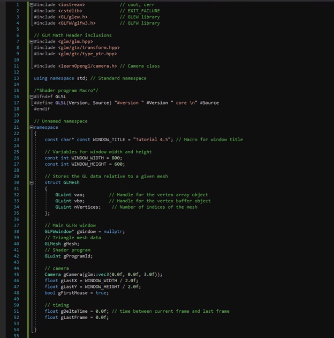Collapse the unnamed namespace block on line 21

32,127
